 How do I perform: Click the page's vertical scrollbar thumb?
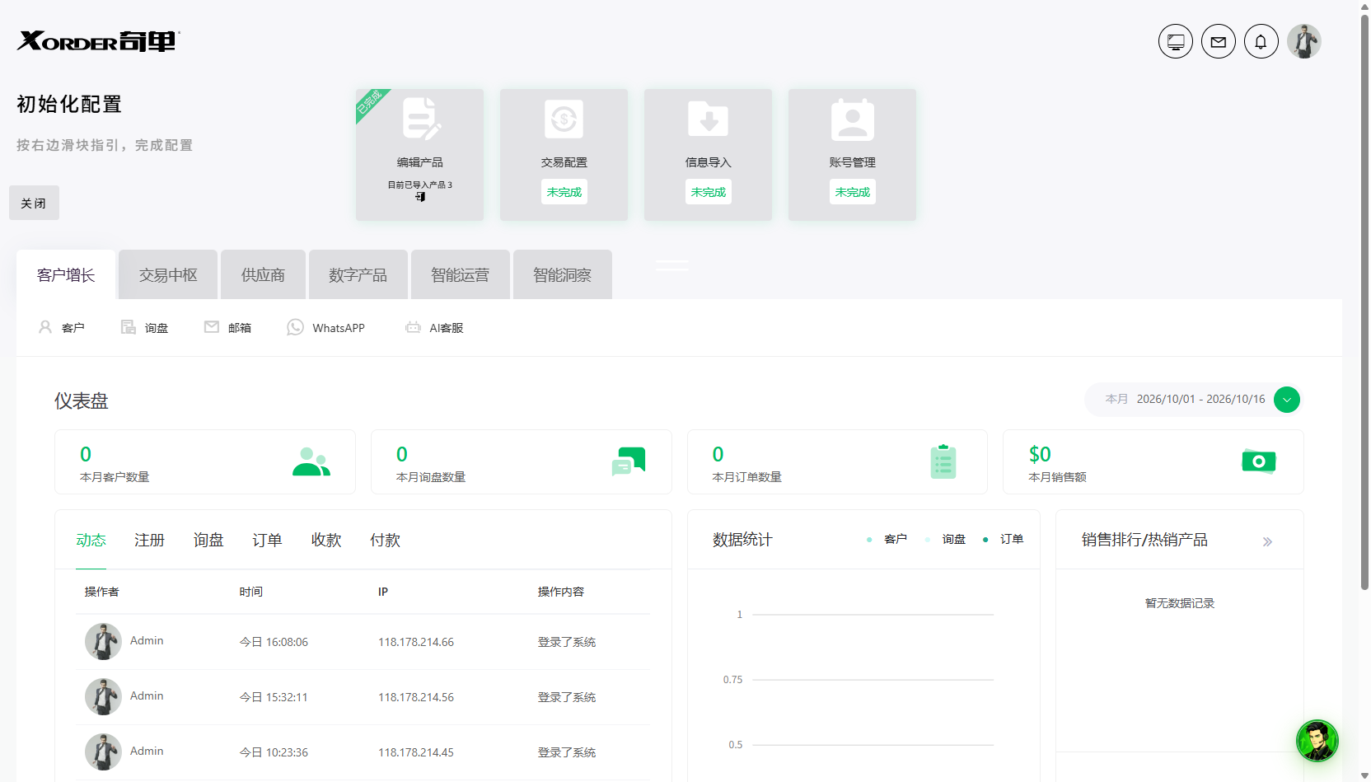click(x=1364, y=301)
